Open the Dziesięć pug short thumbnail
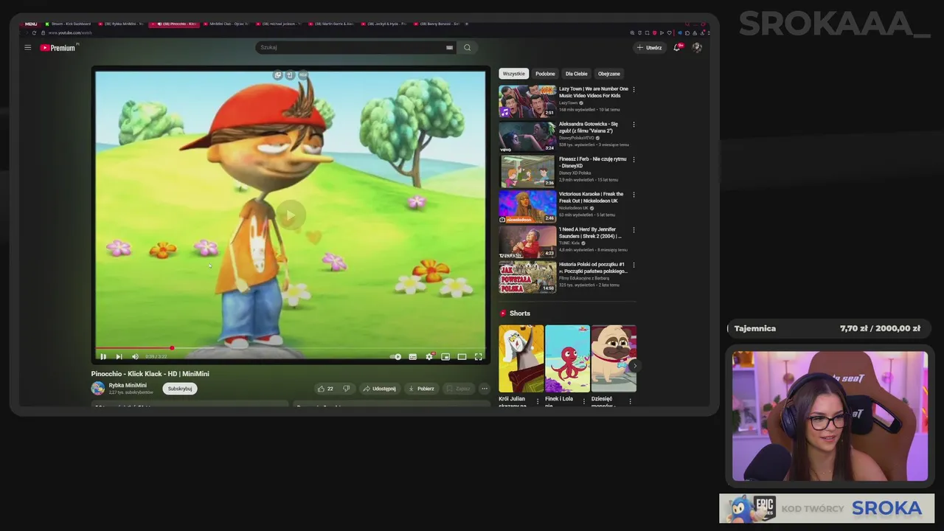This screenshot has width=944, height=531. 614,358
